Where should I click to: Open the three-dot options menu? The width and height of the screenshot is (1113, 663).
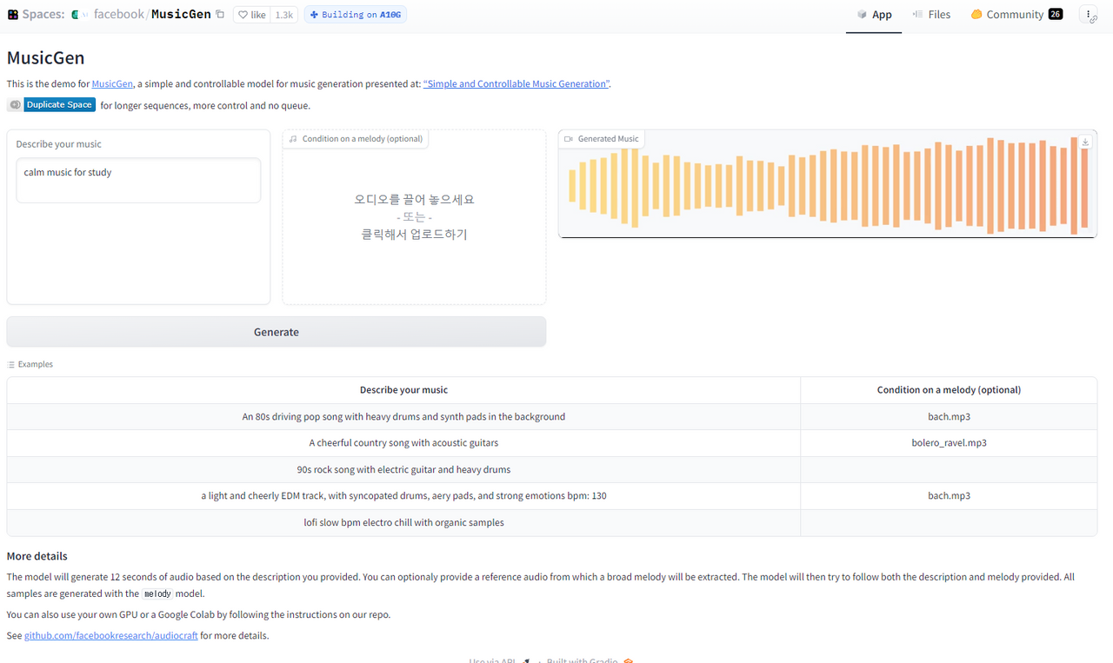(1090, 15)
